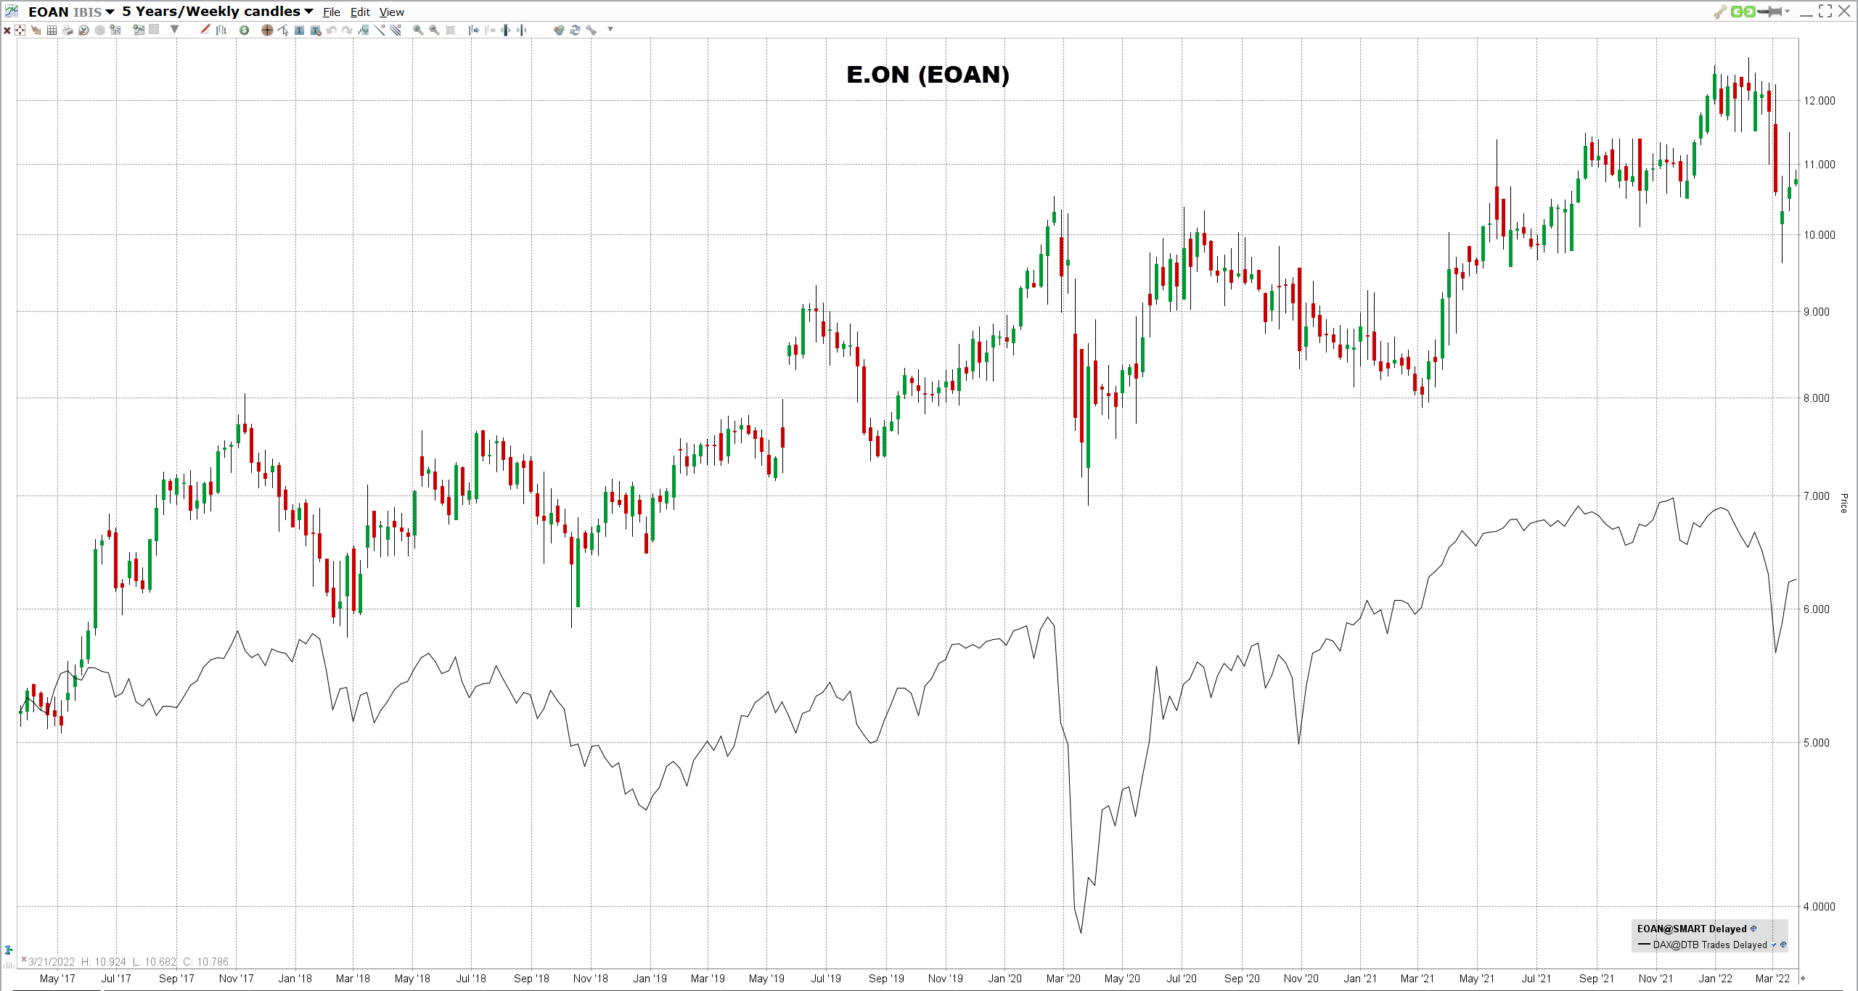This screenshot has height=991, width=1858.
Task: Click the Jan '22 time axis label
Action: click(x=1715, y=979)
